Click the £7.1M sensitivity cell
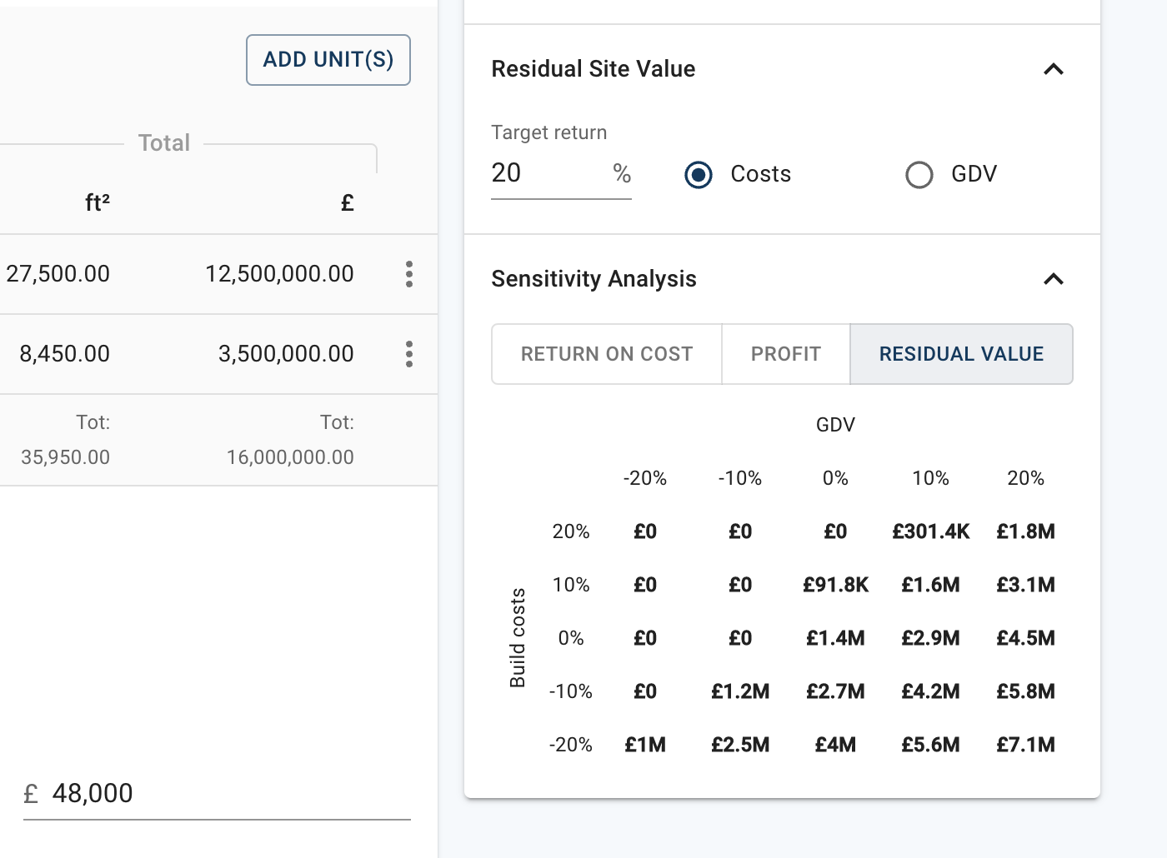The width and height of the screenshot is (1167, 858). click(1026, 745)
